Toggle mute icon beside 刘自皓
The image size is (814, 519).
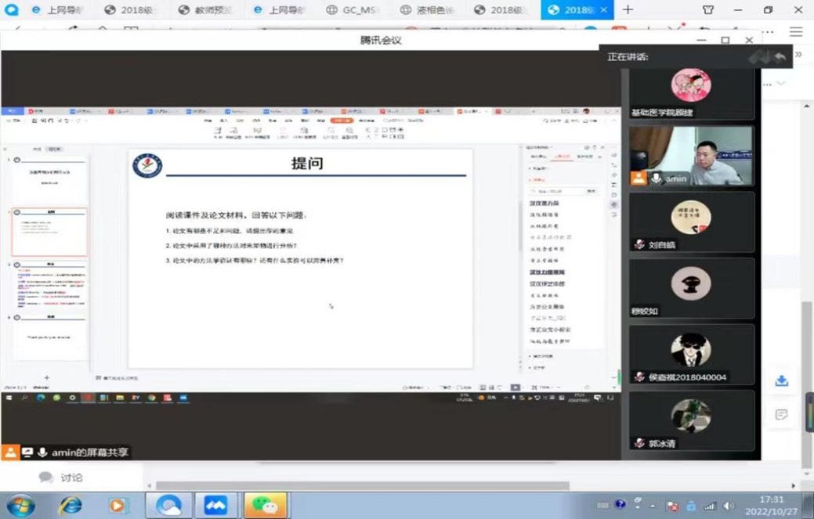pyautogui.click(x=639, y=244)
